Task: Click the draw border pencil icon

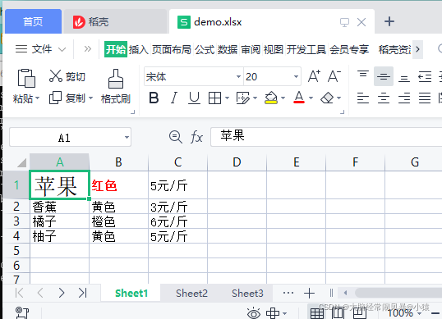Action: click(242, 98)
